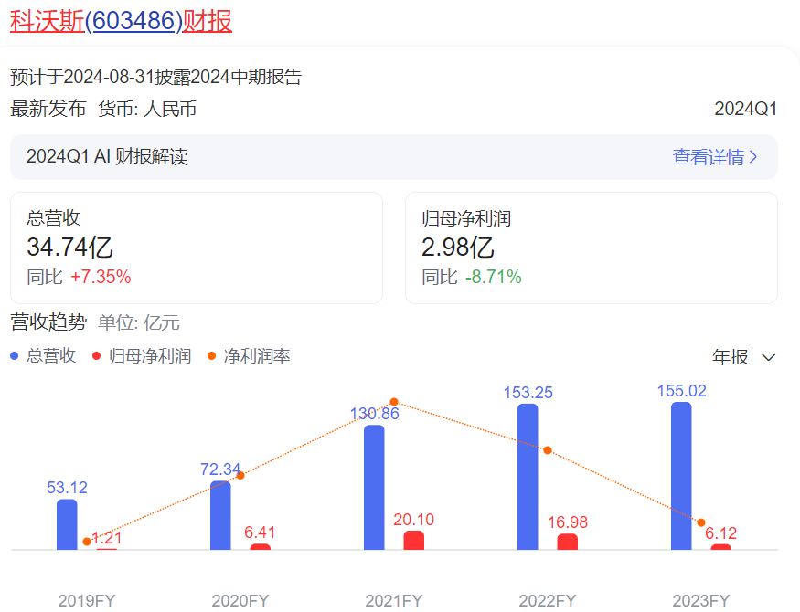800x612 pixels.
Task: Click 查看详情 to view the AI report
Action: click(x=709, y=157)
